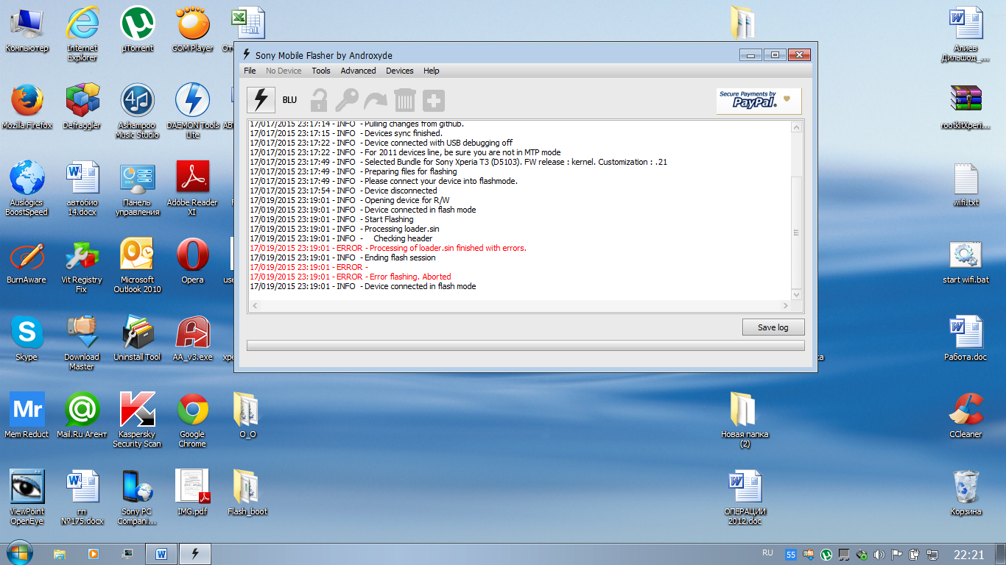Click the trash can icon in toolbar
This screenshot has width=1006, height=565.
pos(404,100)
